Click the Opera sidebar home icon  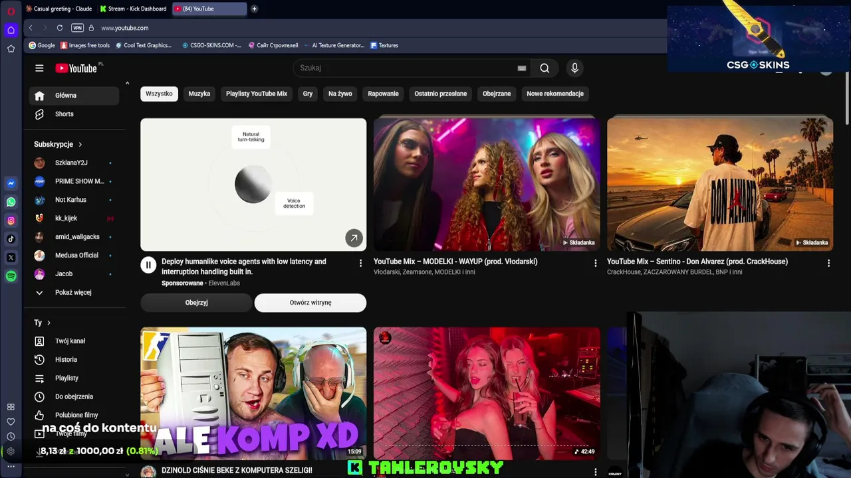(x=11, y=30)
